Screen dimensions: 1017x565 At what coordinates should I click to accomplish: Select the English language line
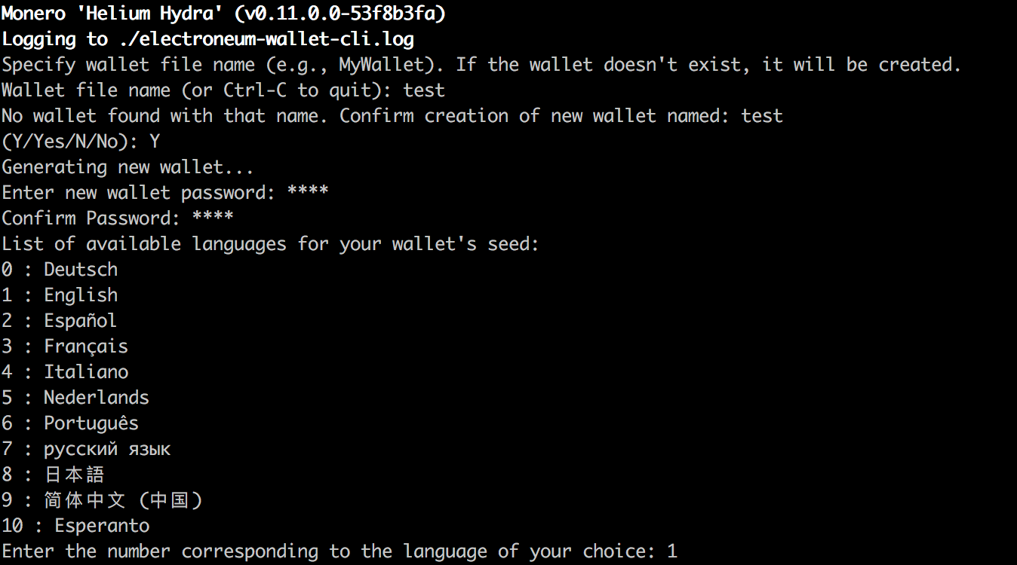(x=60, y=295)
